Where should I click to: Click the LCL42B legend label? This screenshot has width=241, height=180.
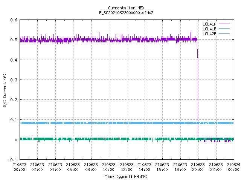coord(209,34)
